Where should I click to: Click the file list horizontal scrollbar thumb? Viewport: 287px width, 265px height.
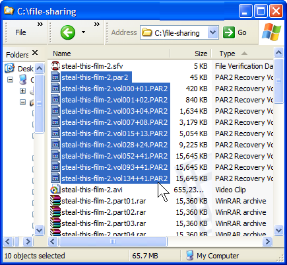coord(113,242)
